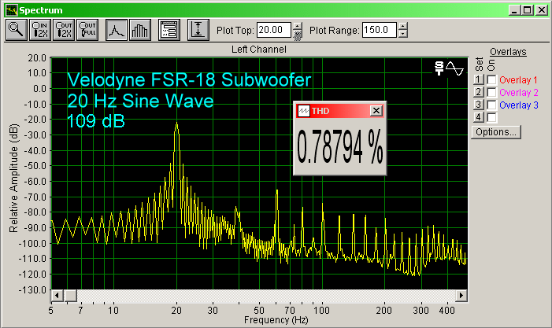Click the Overlay 1 red label

(518, 80)
